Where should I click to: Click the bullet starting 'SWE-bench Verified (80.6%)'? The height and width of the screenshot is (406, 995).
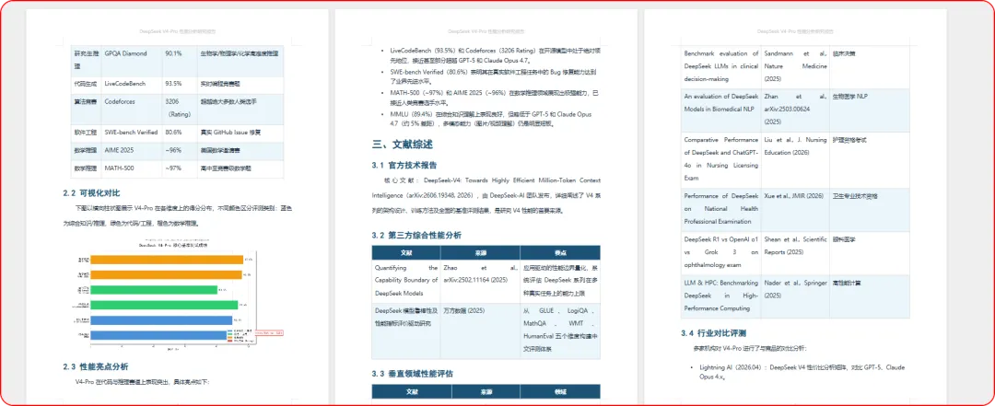coord(490,78)
